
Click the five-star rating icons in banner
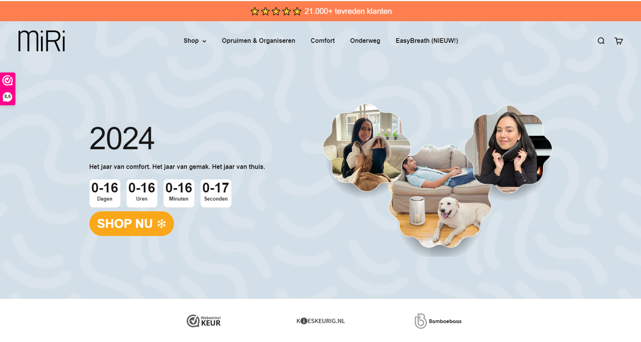(x=276, y=11)
